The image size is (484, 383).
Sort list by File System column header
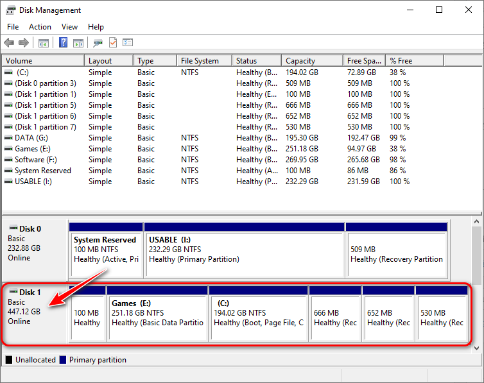[200, 61]
